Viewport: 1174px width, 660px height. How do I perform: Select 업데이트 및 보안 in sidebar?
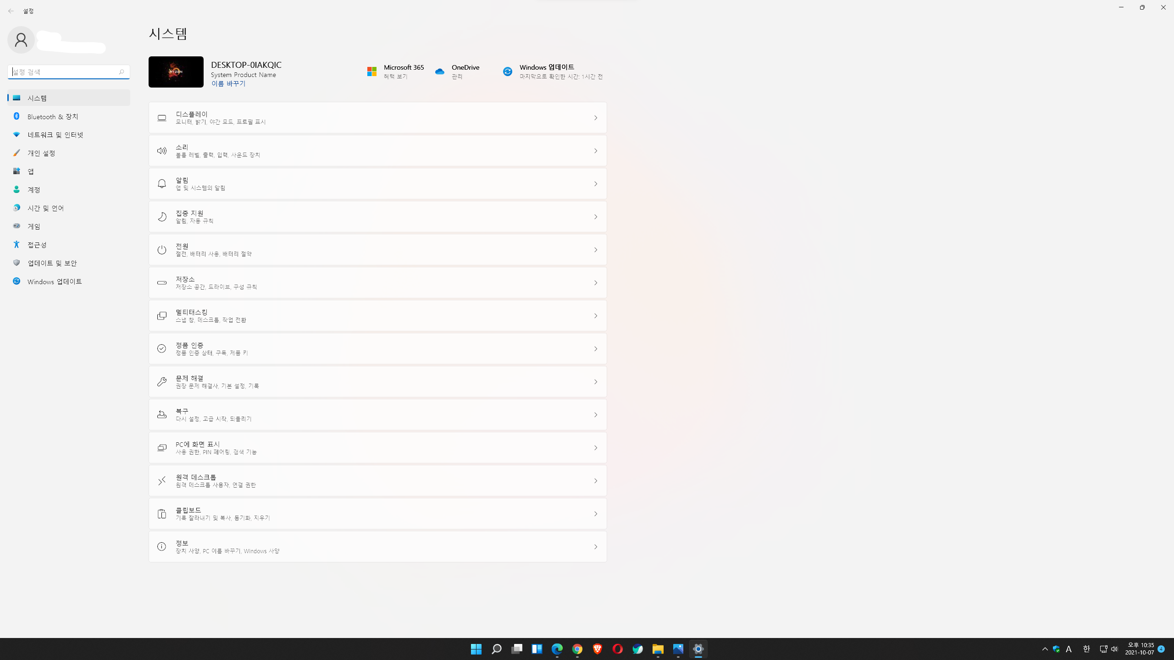click(52, 263)
